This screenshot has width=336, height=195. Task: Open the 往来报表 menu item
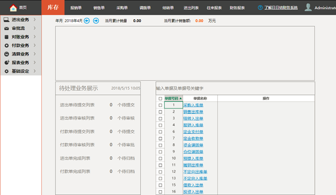pos(214,8)
